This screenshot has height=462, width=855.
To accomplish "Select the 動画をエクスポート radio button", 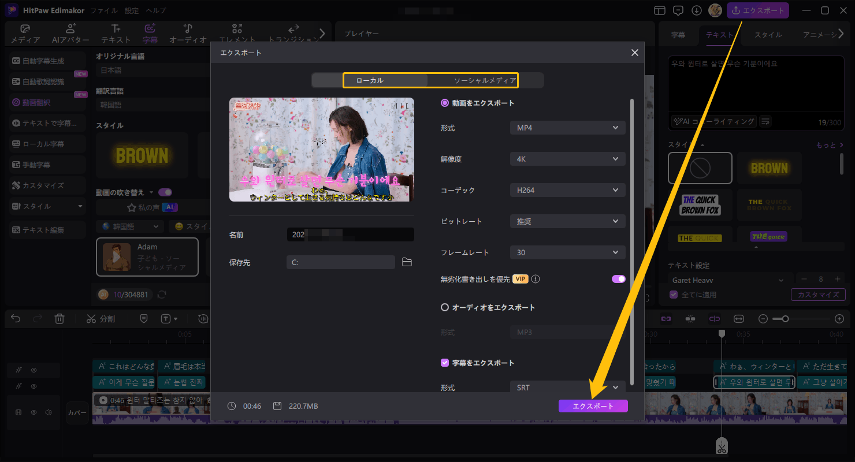I will [445, 103].
